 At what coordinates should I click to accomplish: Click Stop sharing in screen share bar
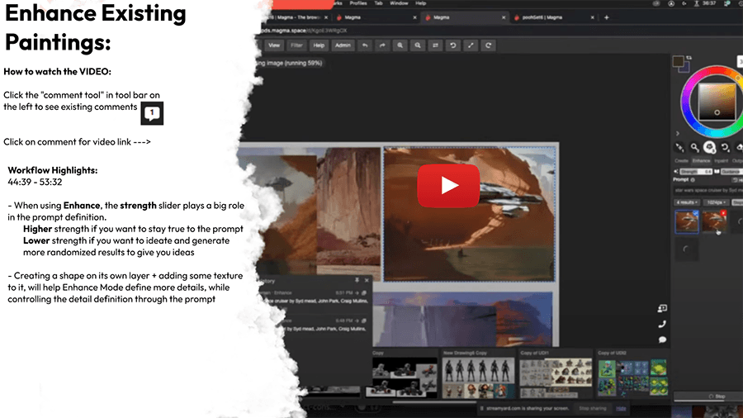click(593, 409)
